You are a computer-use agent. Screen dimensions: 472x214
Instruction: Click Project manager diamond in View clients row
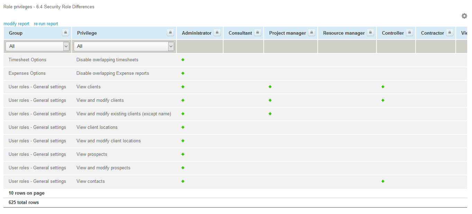[x=270, y=87]
